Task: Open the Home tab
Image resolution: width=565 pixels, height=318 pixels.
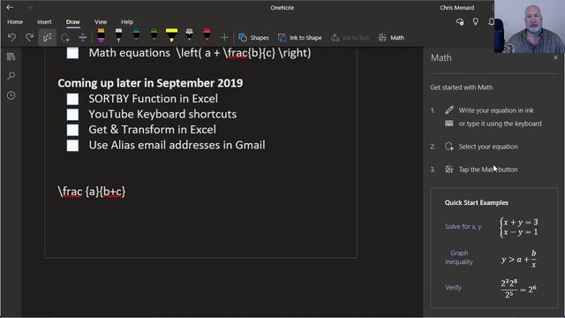Action: [x=15, y=21]
